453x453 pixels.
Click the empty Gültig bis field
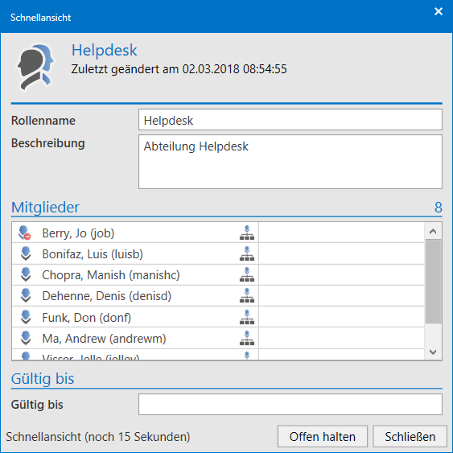coord(290,404)
